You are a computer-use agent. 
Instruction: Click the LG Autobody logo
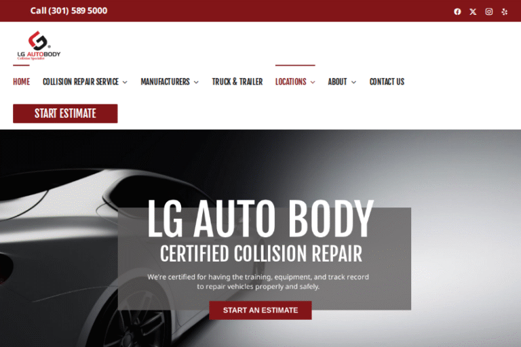[x=39, y=45]
